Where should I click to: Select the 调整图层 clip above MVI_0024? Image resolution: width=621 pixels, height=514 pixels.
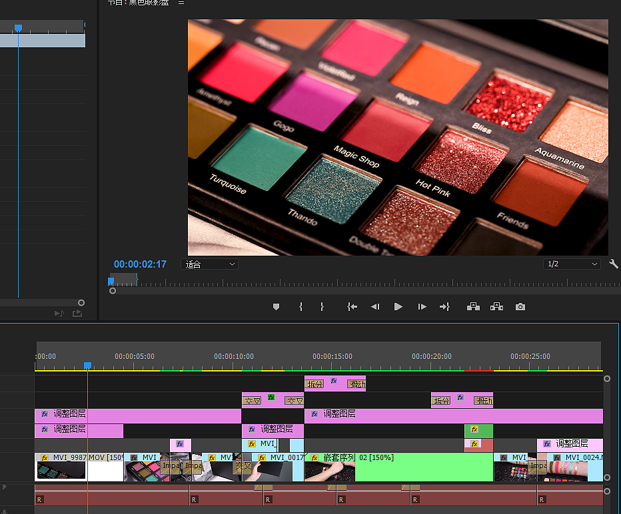click(x=570, y=445)
